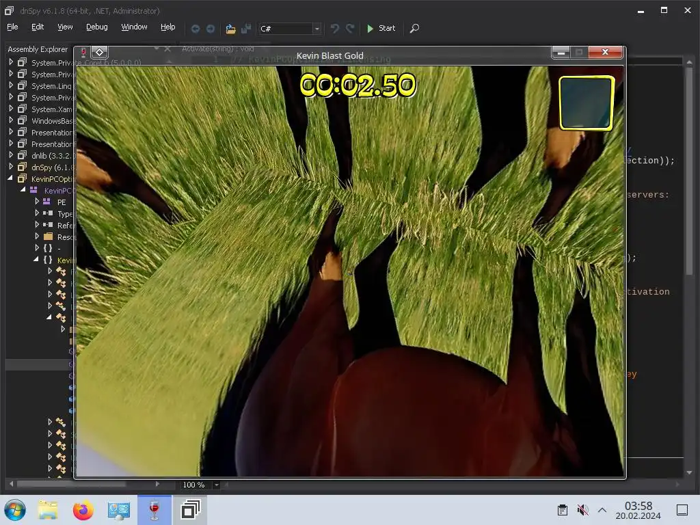Collapse the KevinPCOptimizer assembly node
This screenshot has height=525, width=700.
click(x=10, y=178)
